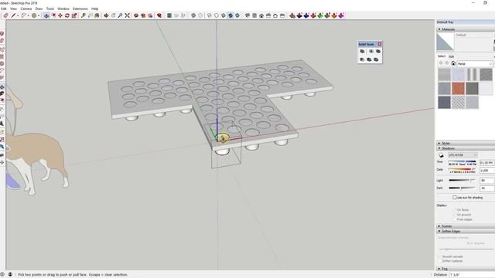Open the Tools menu

point(50,8)
